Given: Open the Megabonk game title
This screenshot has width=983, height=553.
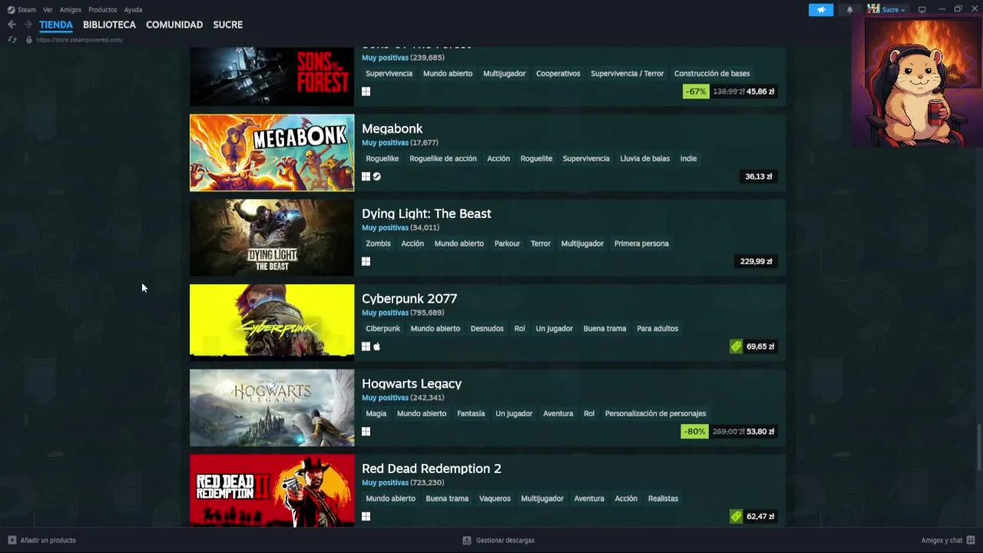Looking at the screenshot, I should [x=392, y=128].
